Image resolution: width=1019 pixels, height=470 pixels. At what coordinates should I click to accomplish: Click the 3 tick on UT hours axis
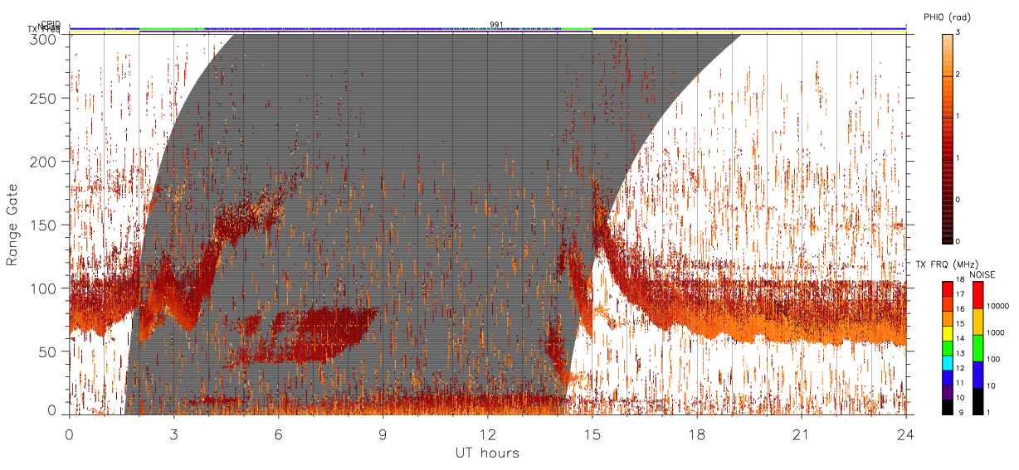click(173, 434)
